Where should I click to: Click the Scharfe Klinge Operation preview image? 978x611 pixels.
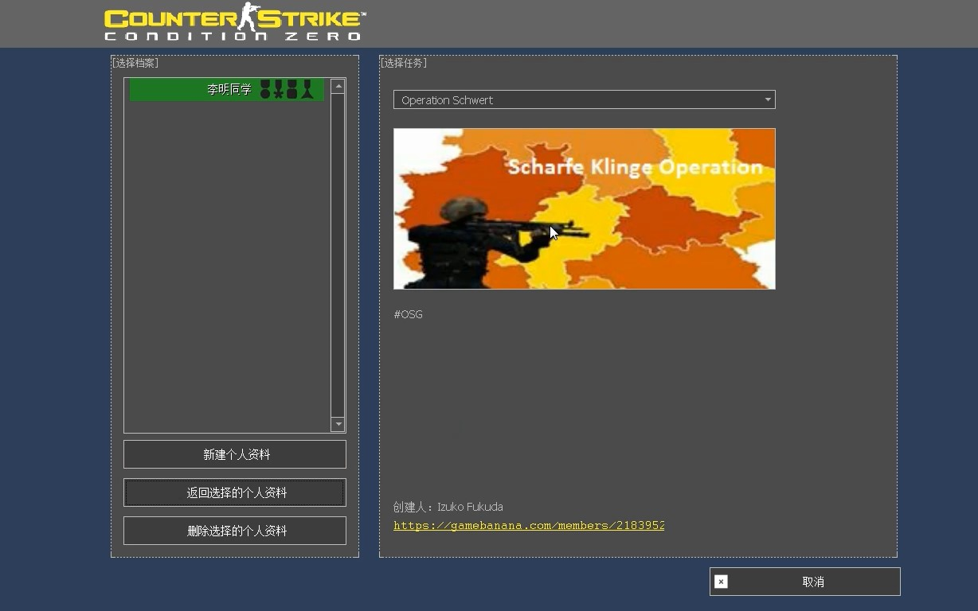coord(585,208)
